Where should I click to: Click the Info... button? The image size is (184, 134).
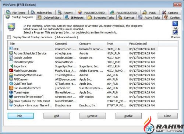pos(21,116)
